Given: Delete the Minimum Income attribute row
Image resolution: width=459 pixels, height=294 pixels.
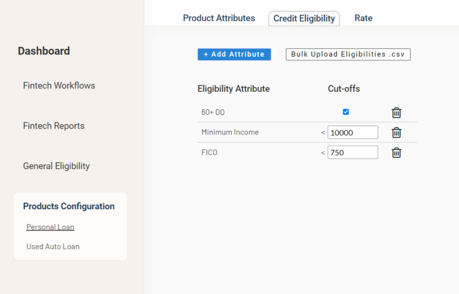Looking at the screenshot, I should tap(396, 133).
